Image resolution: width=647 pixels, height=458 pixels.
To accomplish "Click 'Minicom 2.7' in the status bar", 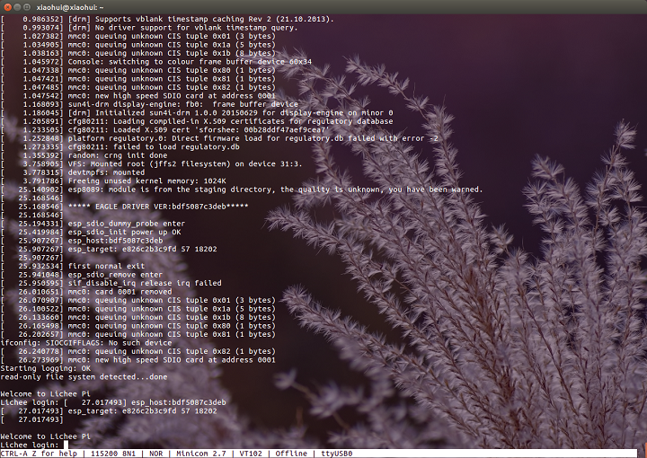I will [201, 454].
